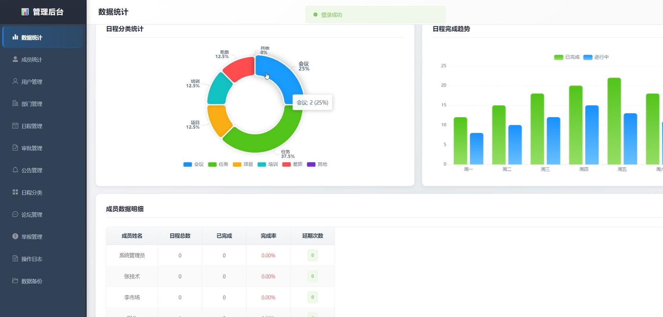663x317 pixels.
Task: Toggle 培训 category in pie legend
Action: pos(268,164)
